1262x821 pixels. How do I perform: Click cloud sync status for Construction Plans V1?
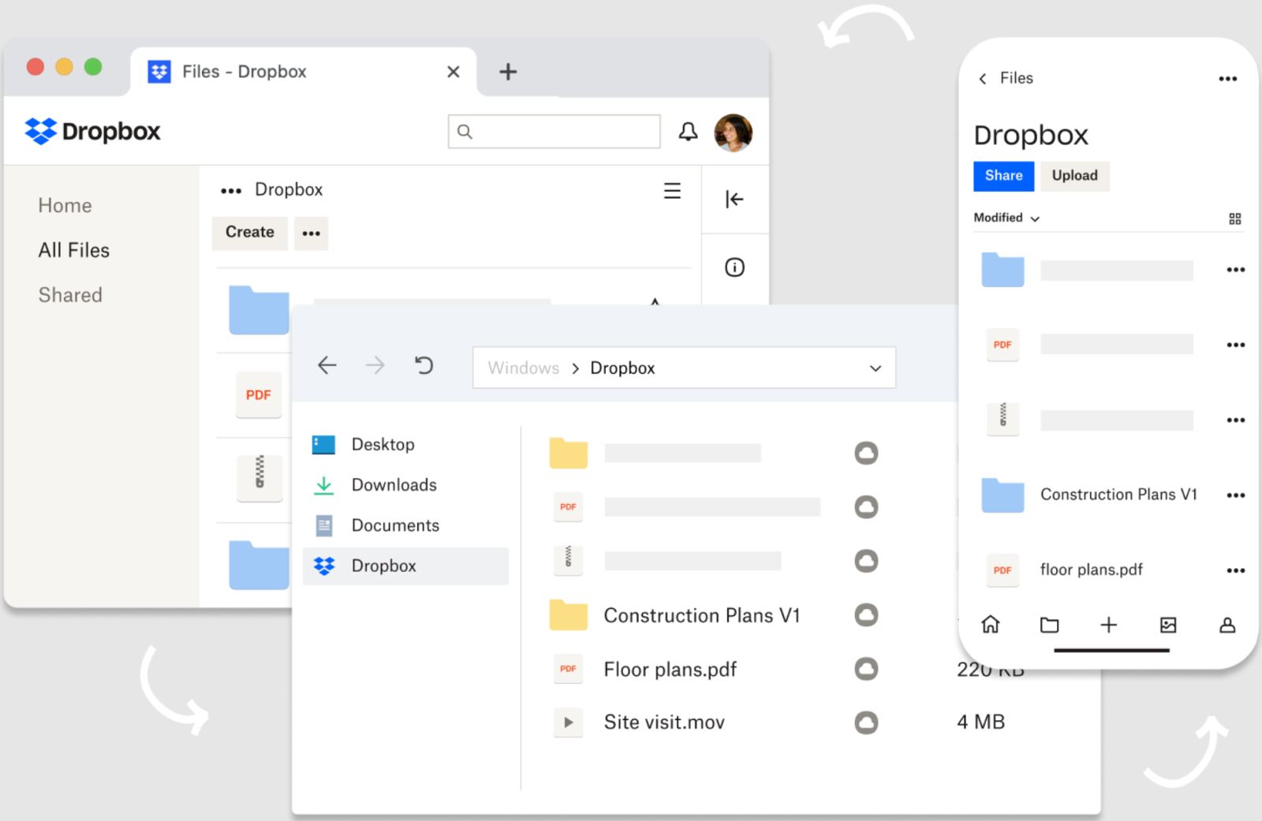[x=866, y=615]
